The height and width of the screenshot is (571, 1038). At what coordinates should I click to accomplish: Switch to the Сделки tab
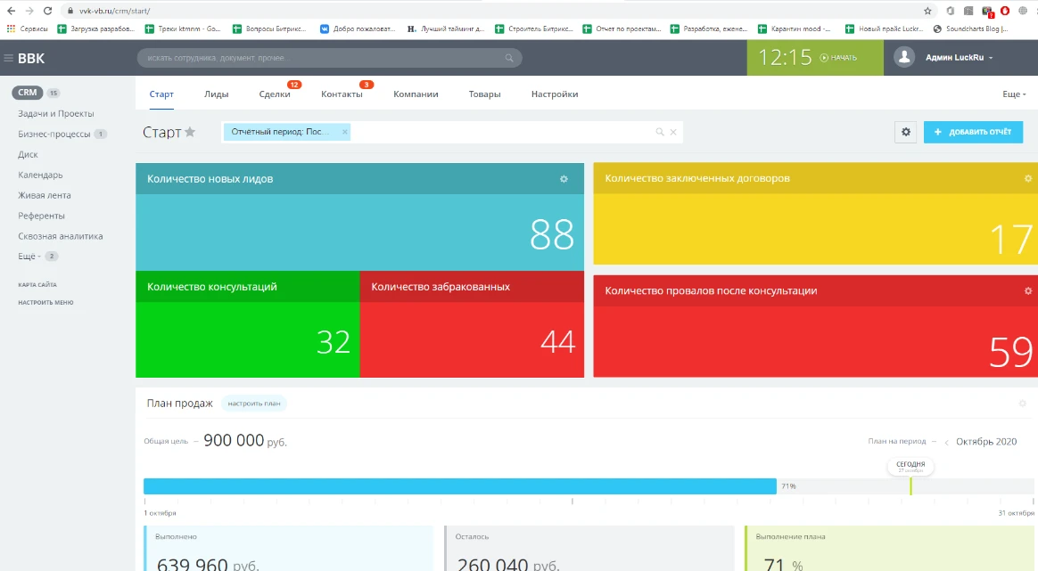(x=274, y=94)
